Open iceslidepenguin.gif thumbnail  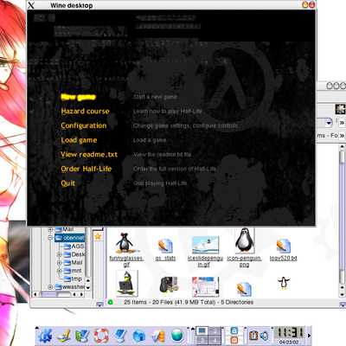(x=205, y=252)
